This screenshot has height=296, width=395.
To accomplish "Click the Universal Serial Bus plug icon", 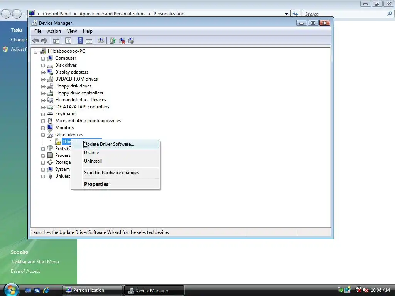I will pyautogui.click(x=50, y=176).
